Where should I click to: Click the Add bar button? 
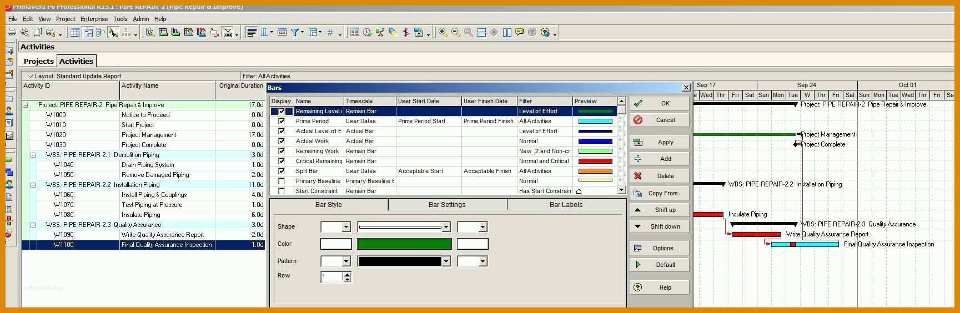coord(660,159)
